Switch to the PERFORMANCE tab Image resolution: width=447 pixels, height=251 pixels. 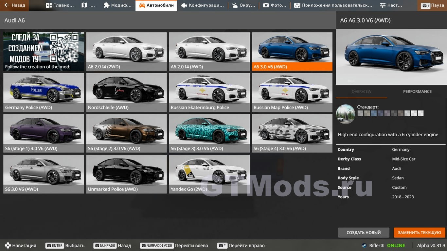(x=417, y=92)
